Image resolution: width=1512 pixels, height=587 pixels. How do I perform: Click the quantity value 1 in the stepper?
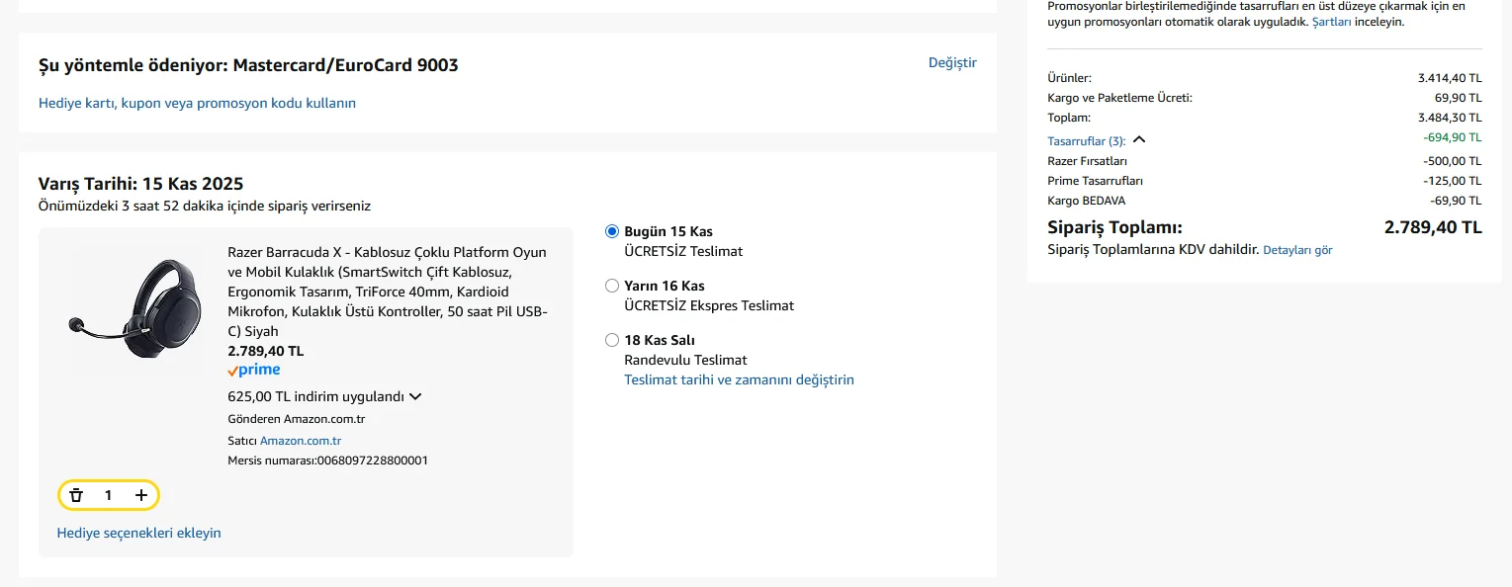pos(109,495)
